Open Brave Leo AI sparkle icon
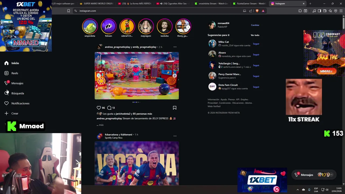 pyautogui.click(x=330, y=11)
